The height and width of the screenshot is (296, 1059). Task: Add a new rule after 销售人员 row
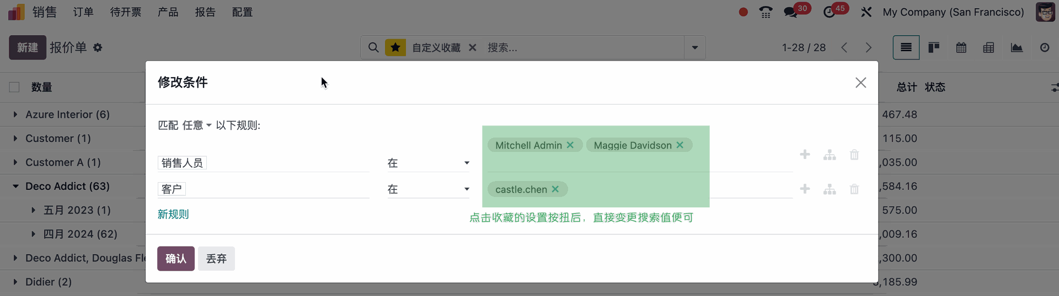pyautogui.click(x=805, y=155)
